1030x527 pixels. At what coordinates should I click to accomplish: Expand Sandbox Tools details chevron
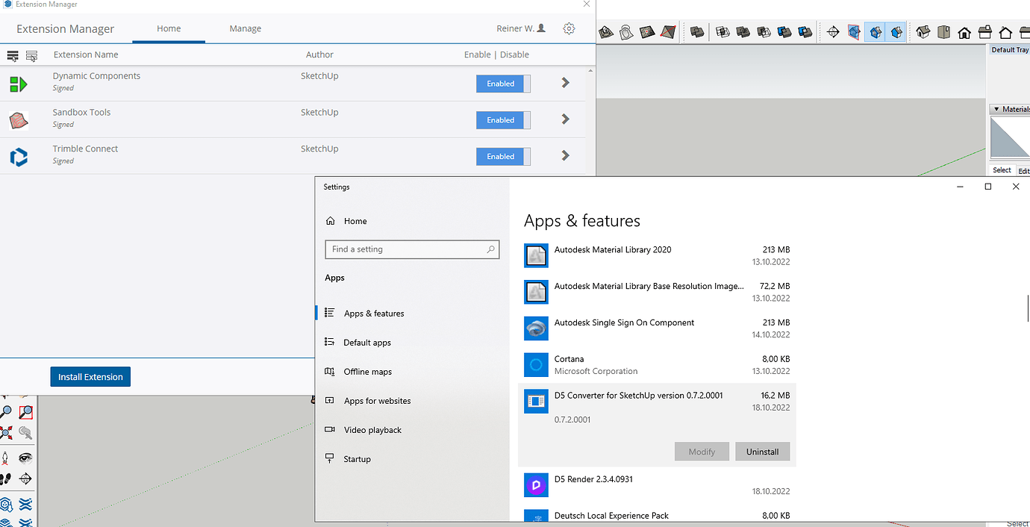coord(566,119)
